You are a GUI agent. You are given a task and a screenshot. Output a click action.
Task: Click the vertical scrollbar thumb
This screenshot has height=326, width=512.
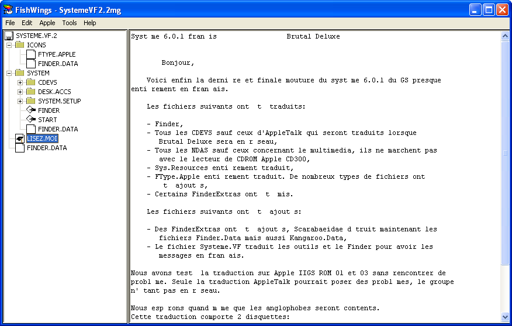tap(505, 152)
